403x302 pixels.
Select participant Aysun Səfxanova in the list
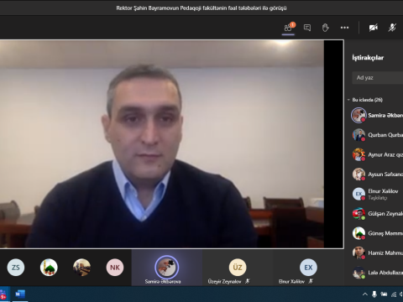[x=377, y=174]
